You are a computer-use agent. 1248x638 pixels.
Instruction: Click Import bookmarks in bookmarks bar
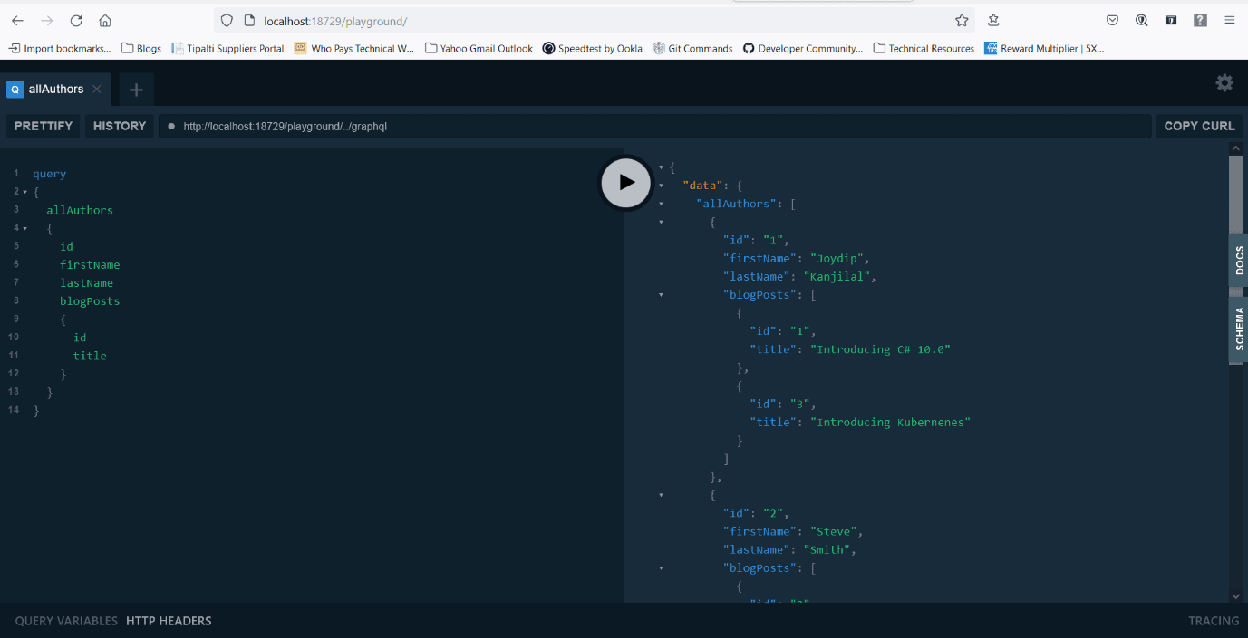[60, 49]
